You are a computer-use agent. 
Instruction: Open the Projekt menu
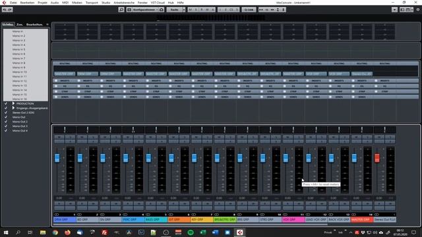42,3
